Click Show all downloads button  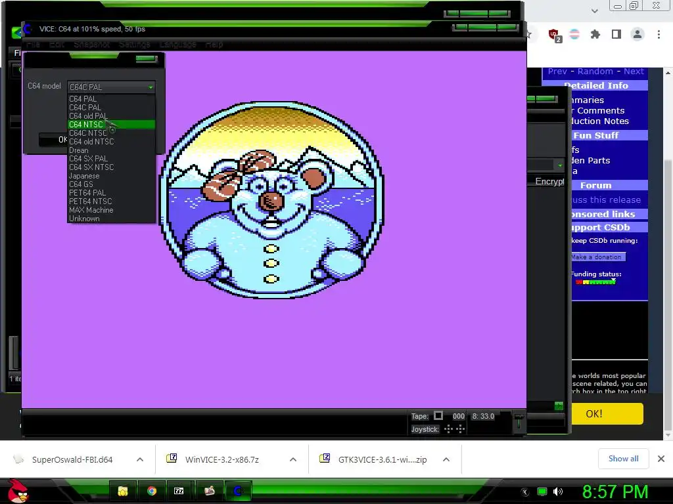623,459
